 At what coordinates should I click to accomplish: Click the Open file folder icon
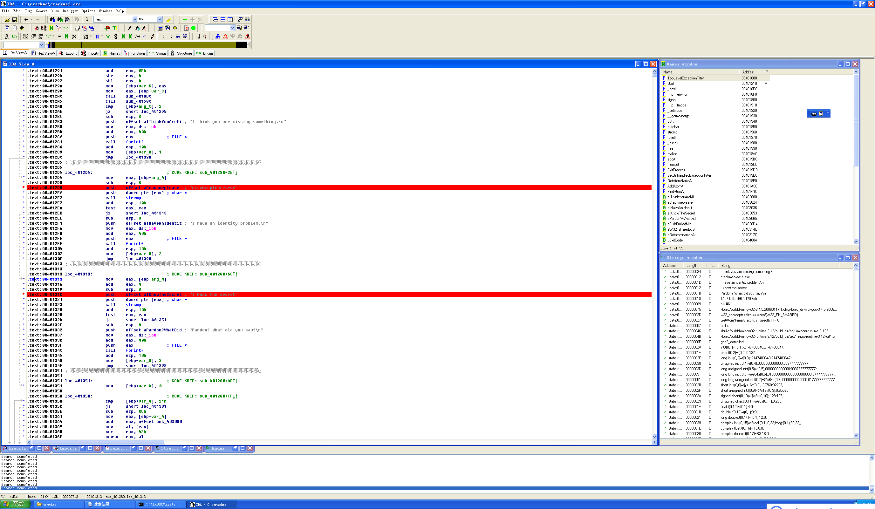(7, 20)
